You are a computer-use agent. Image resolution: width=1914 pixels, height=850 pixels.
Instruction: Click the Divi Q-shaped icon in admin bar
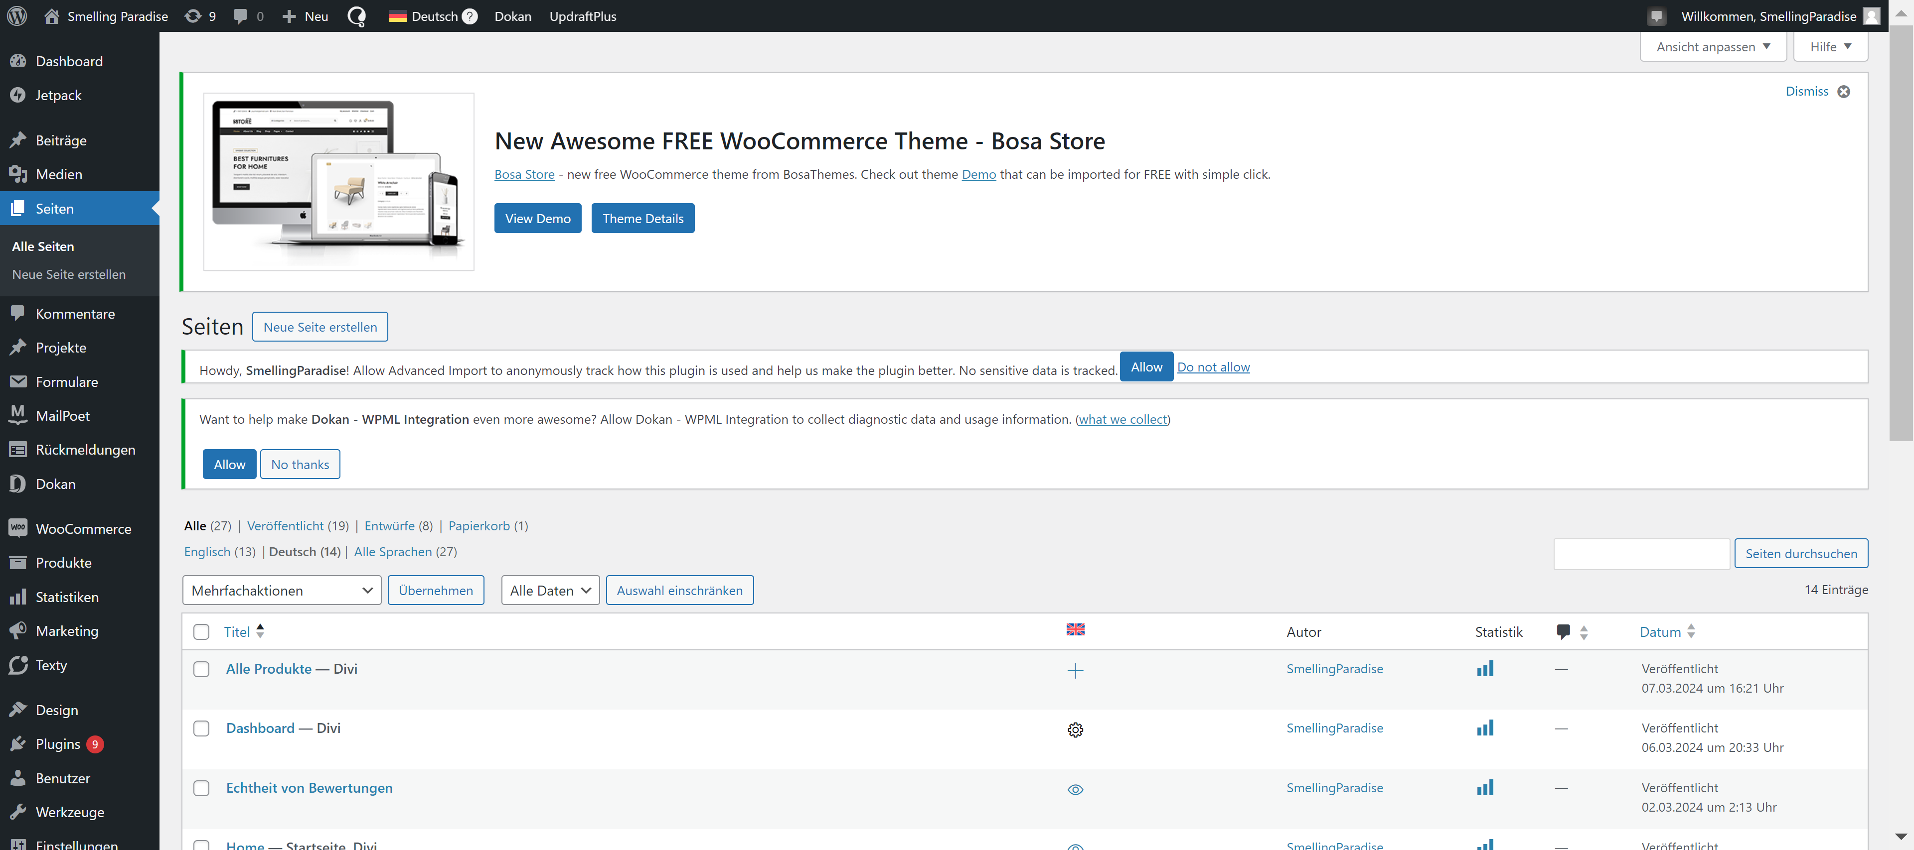click(357, 15)
